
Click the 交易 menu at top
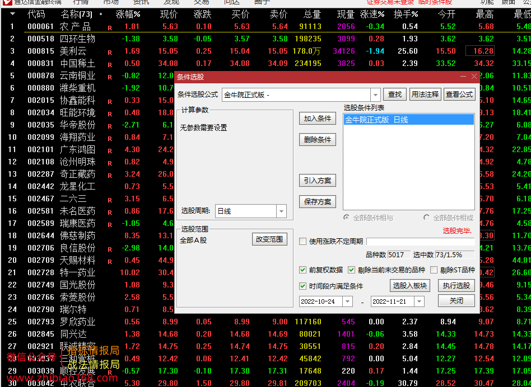(x=202, y=2)
